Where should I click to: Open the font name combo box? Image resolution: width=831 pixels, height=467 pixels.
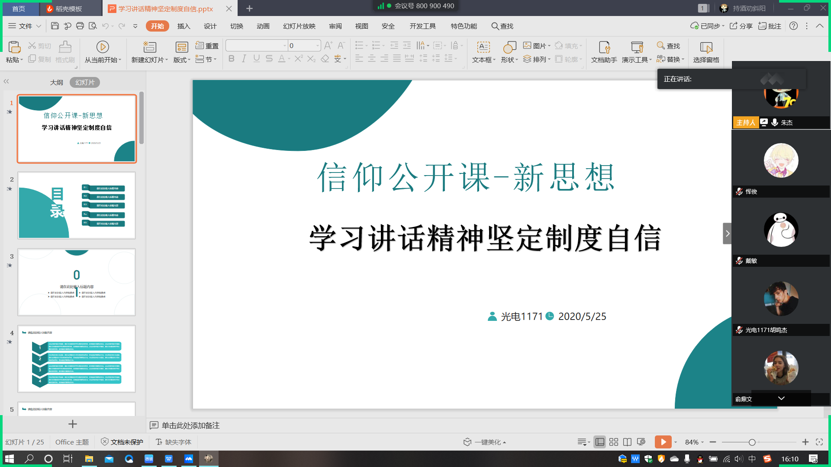tap(256, 45)
